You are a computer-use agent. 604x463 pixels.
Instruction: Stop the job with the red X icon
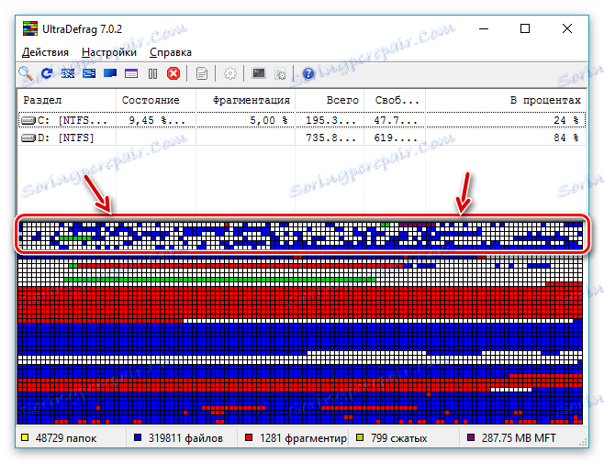pyautogui.click(x=173, y=73)
